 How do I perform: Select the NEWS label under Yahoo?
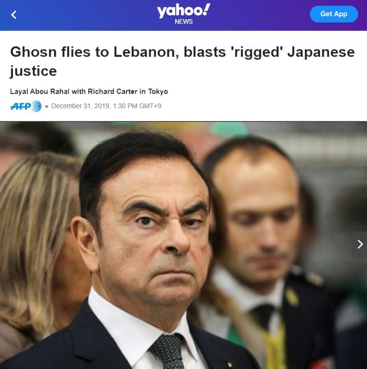tap(184, 22)
